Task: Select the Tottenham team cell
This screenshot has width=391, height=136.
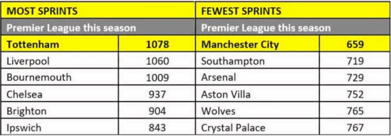Action: coord(33,44)
